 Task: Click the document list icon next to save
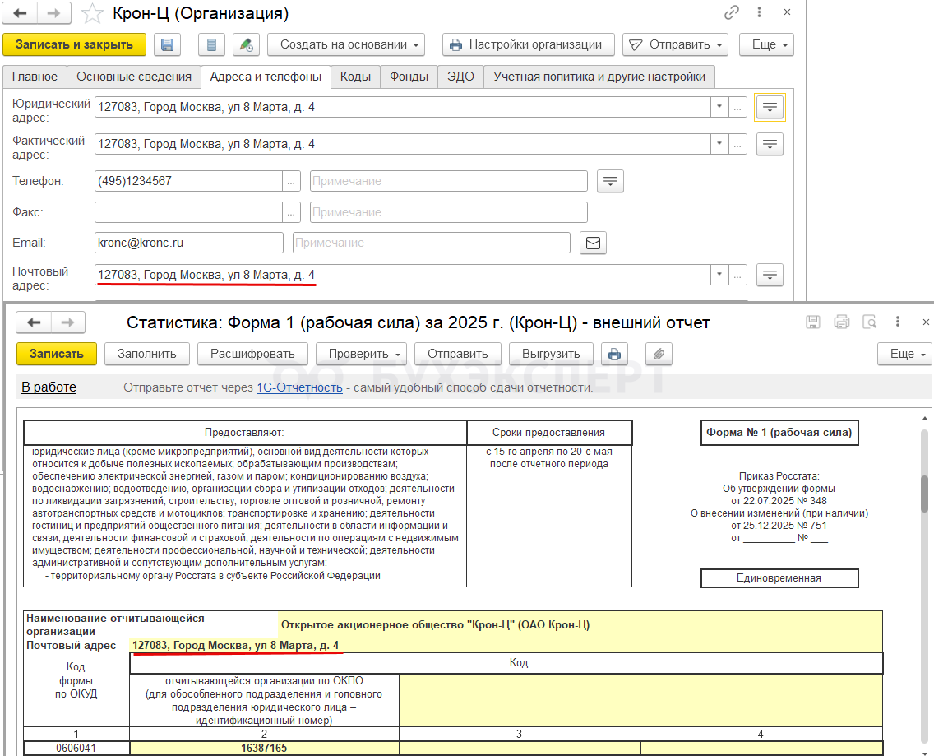(x=212, y=44)
